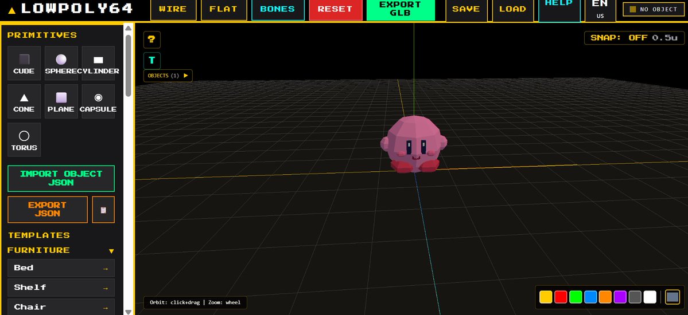688x315 pixels.
Task: Click IMPORT OBJECT JSON button
Action: (61, 178)
